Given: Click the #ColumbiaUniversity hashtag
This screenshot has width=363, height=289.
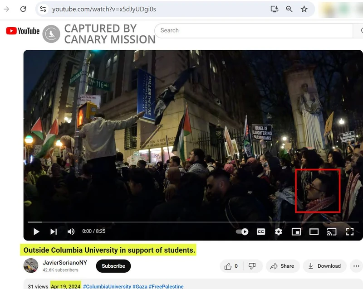Looking at the screenshot, I should [107, 286].
